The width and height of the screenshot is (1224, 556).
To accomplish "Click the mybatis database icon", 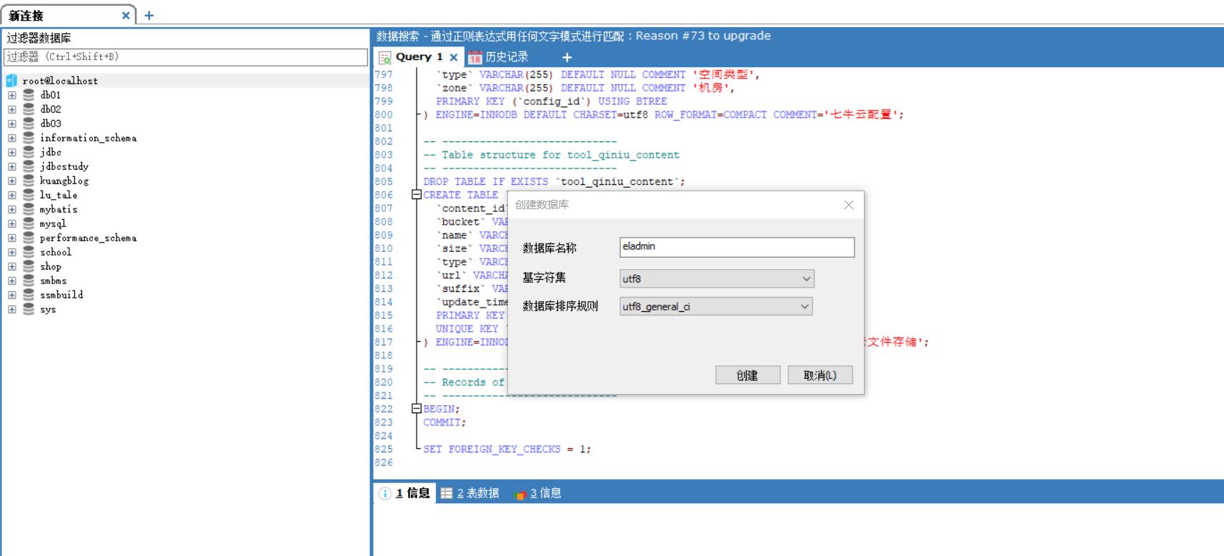I will click(29, 209).
